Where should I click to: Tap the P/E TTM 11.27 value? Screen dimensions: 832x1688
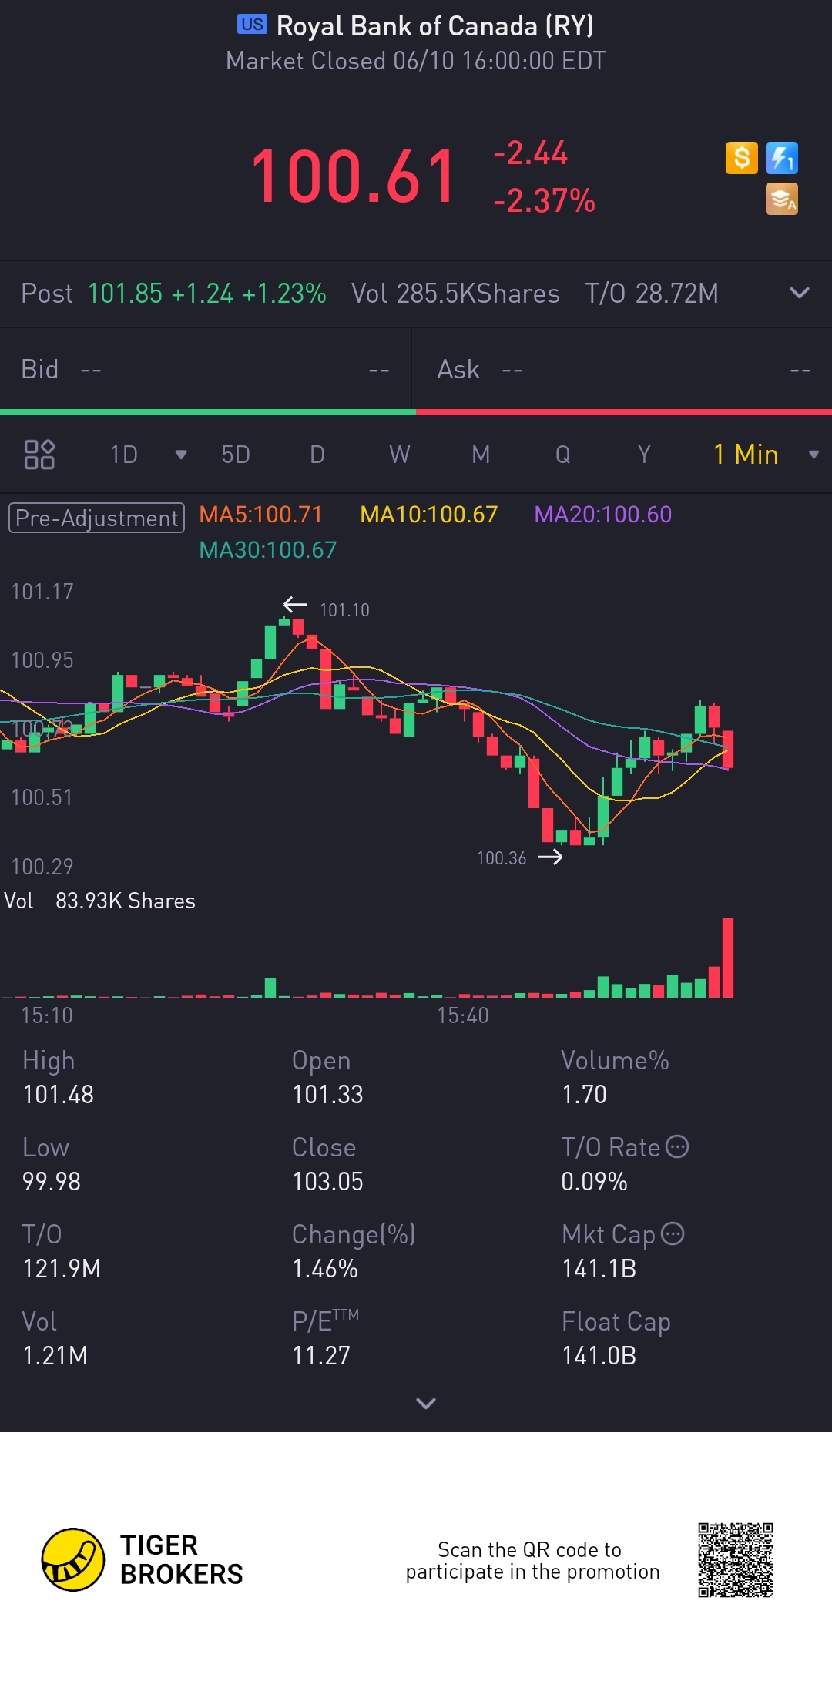[x=321, y=1356]
